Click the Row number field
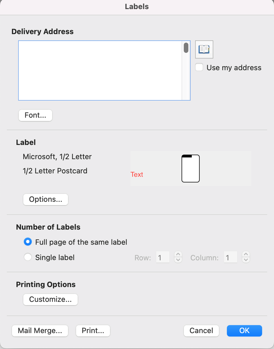This screenshot has height=349, width=274. coord(163,257)
